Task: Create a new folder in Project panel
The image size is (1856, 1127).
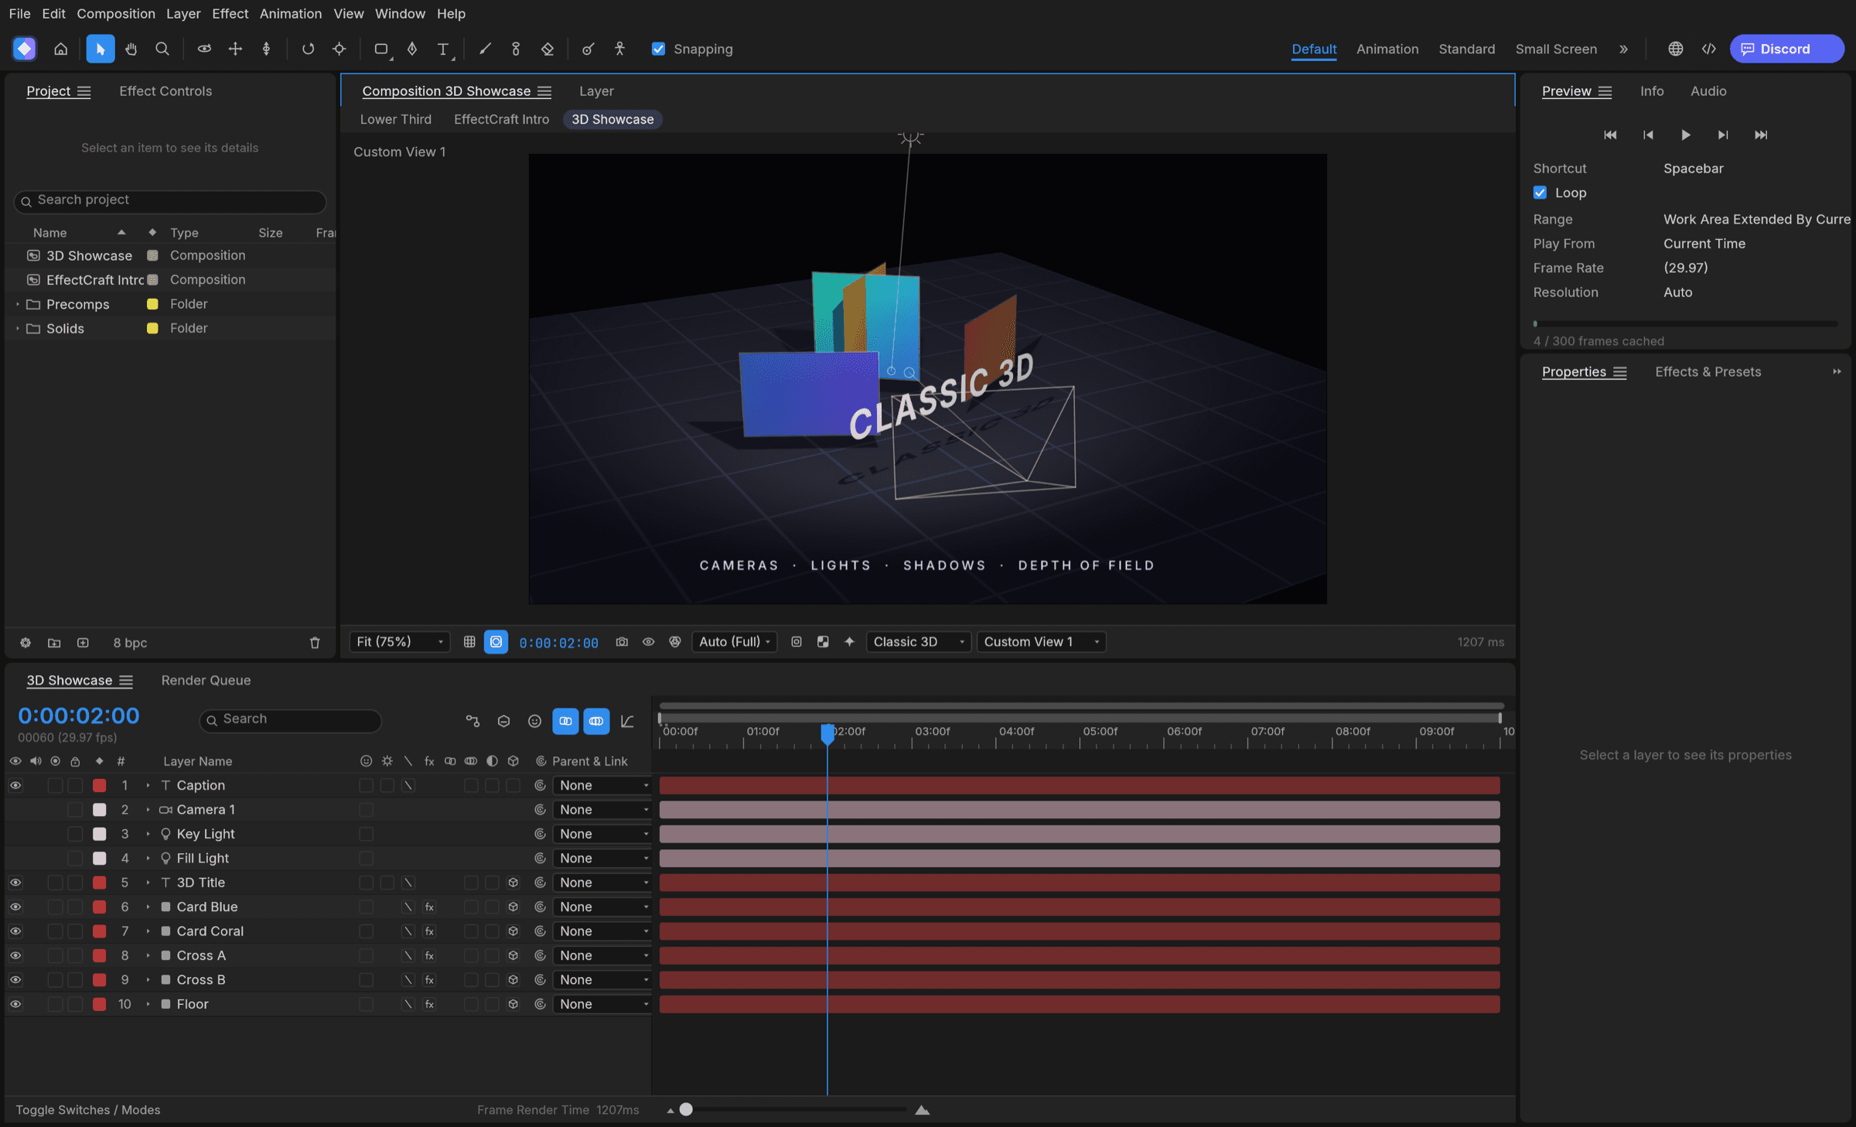Action: [54, 643]
